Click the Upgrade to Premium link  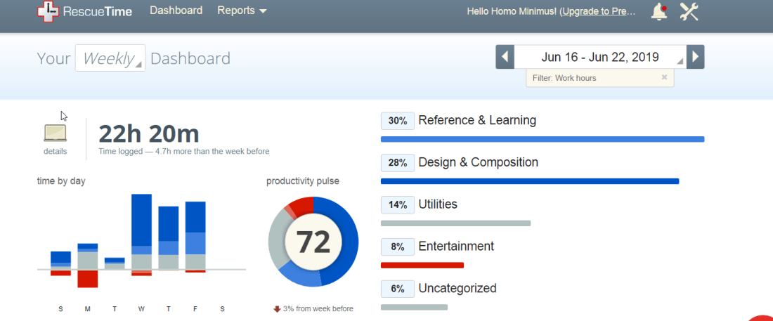pyautogui.click(x=597, y=12)
